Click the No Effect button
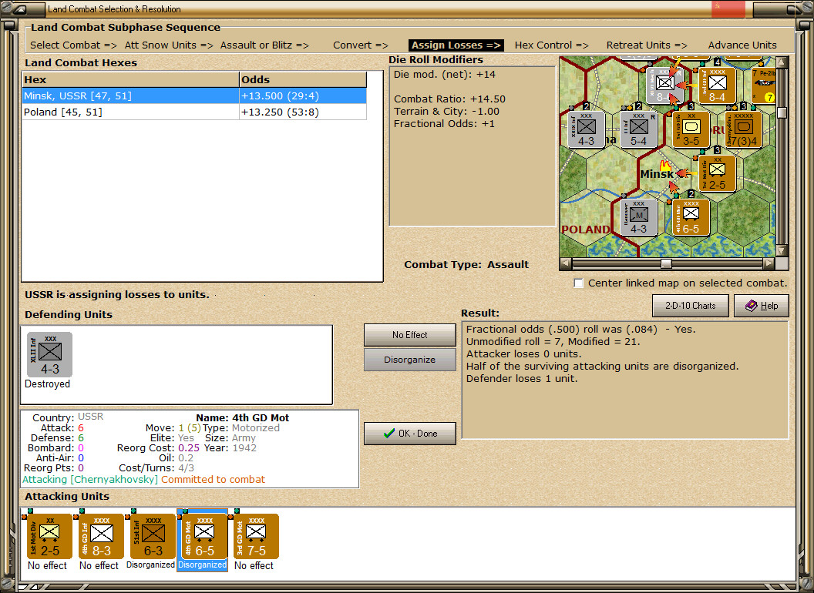Image resolution: width=814 pixels, height=593 pixels. coord(409,335)
